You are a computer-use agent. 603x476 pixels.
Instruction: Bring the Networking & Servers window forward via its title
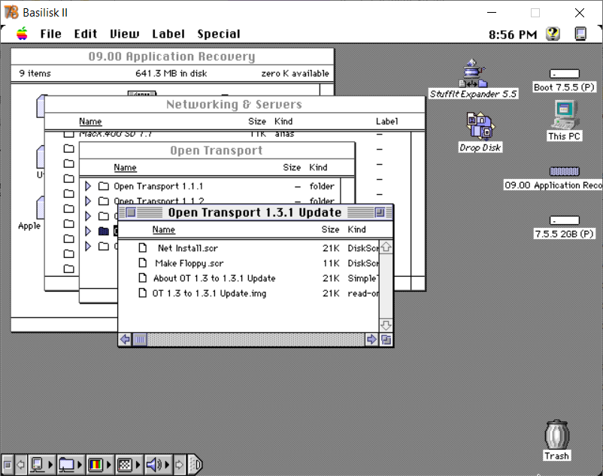234,105
